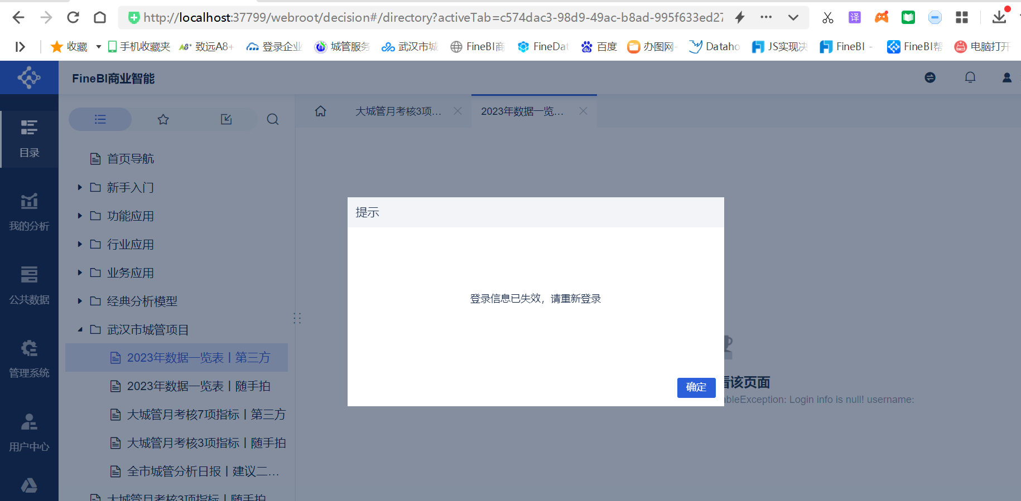Expand the 经典分析模型 folder arrow
This screenshot has height=501, width=1021.
coord(80,301)
